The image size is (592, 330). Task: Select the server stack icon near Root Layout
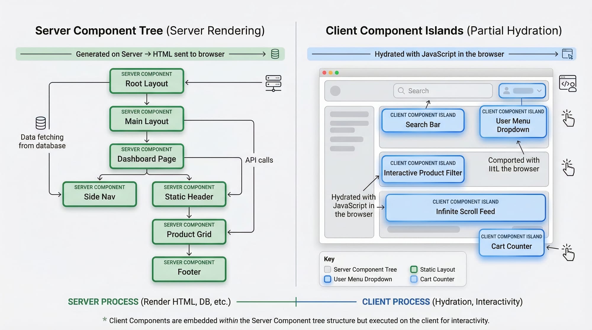pos(274,83)
